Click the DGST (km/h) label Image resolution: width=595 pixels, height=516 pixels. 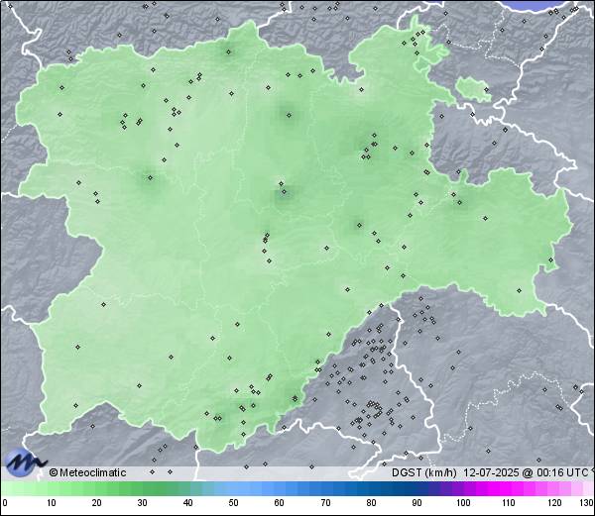[423, 472]
